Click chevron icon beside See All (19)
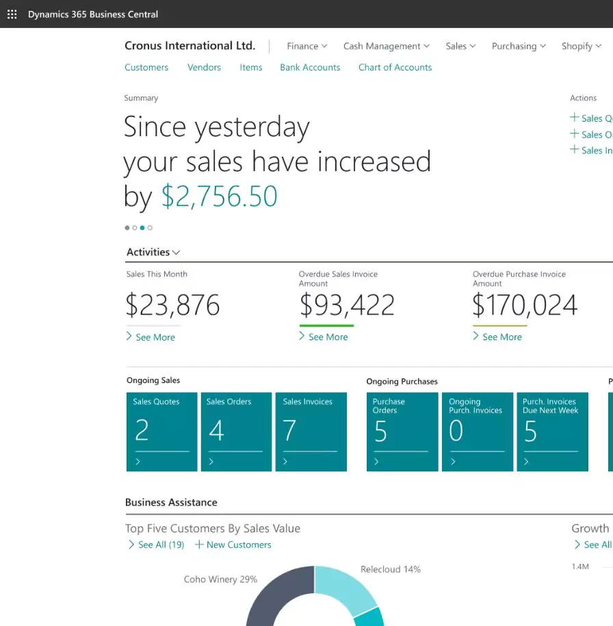613x626 pixels. pyautogui.click(x=131, y=545)
